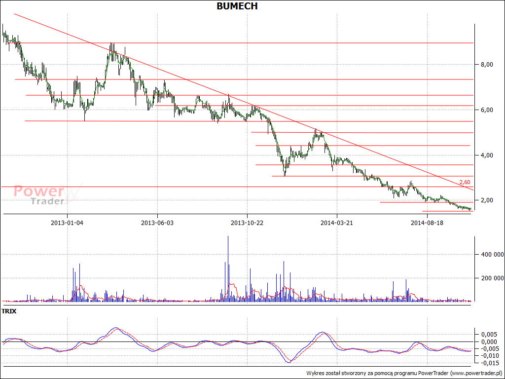The height and width of the screenshot is (379, 505).
Task: Select the 2014-08-18 date label
Action: tap(427, 223)
